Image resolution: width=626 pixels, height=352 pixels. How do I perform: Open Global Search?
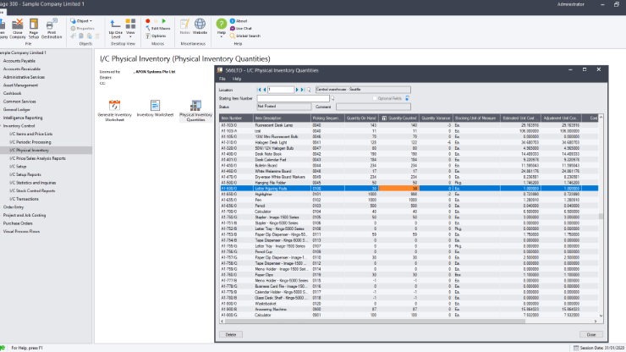pyautogui.click(x=245, y=36)
